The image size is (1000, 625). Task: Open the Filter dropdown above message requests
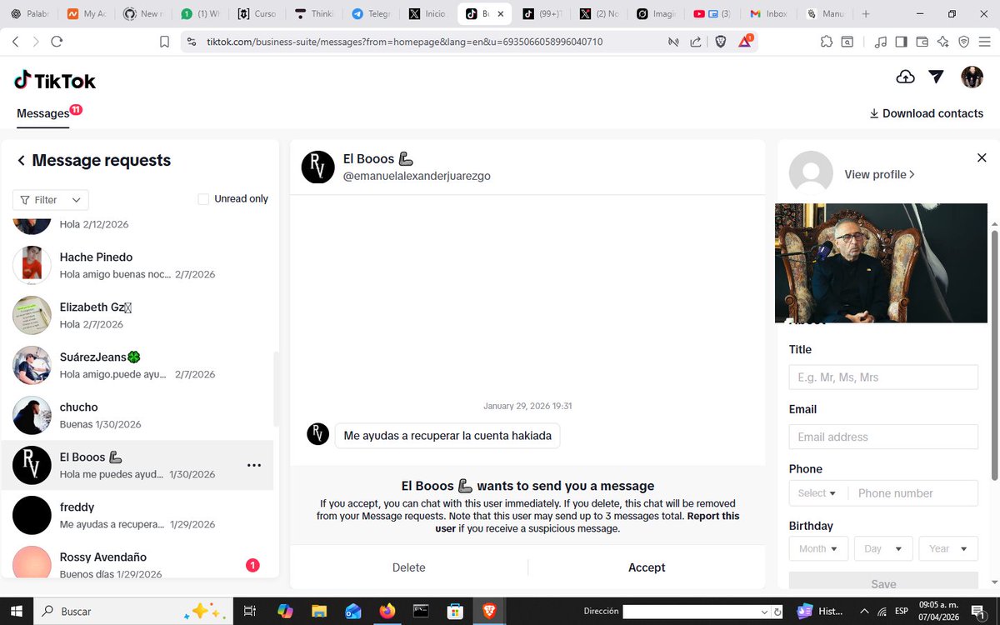pos(50,199)
